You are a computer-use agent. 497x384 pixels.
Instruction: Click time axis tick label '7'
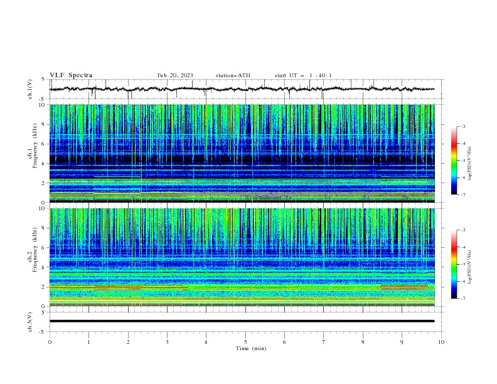pos(324,342)
